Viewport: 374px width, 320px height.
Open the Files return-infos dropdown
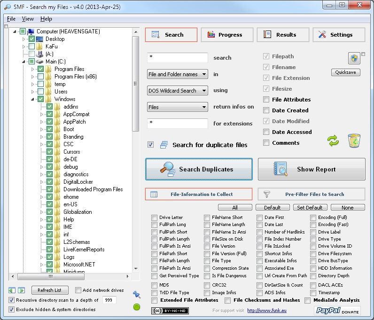coord(178,107)
